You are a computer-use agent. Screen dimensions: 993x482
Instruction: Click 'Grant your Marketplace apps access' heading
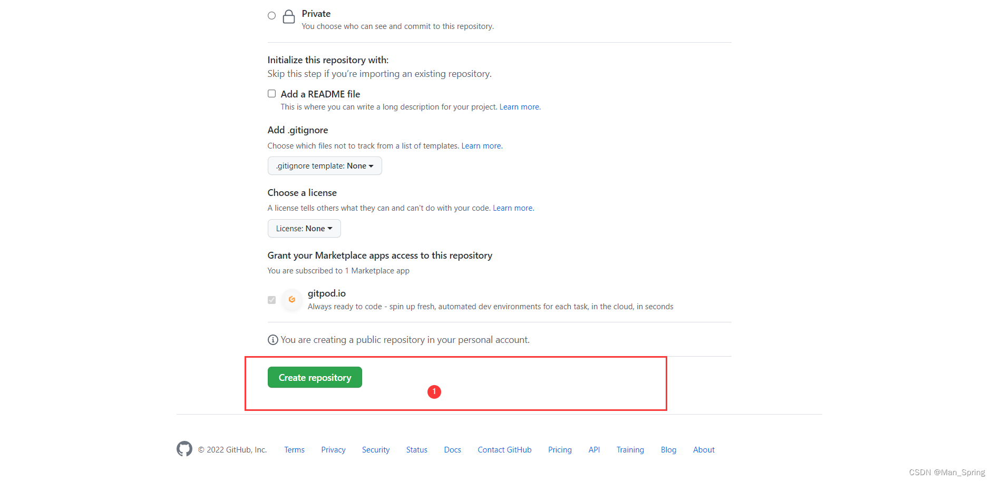click(x=379, y=255)
